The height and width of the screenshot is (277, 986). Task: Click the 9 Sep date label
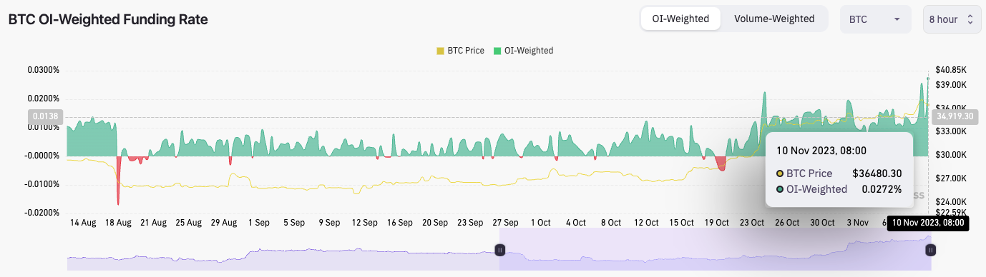tap(328, 223)
